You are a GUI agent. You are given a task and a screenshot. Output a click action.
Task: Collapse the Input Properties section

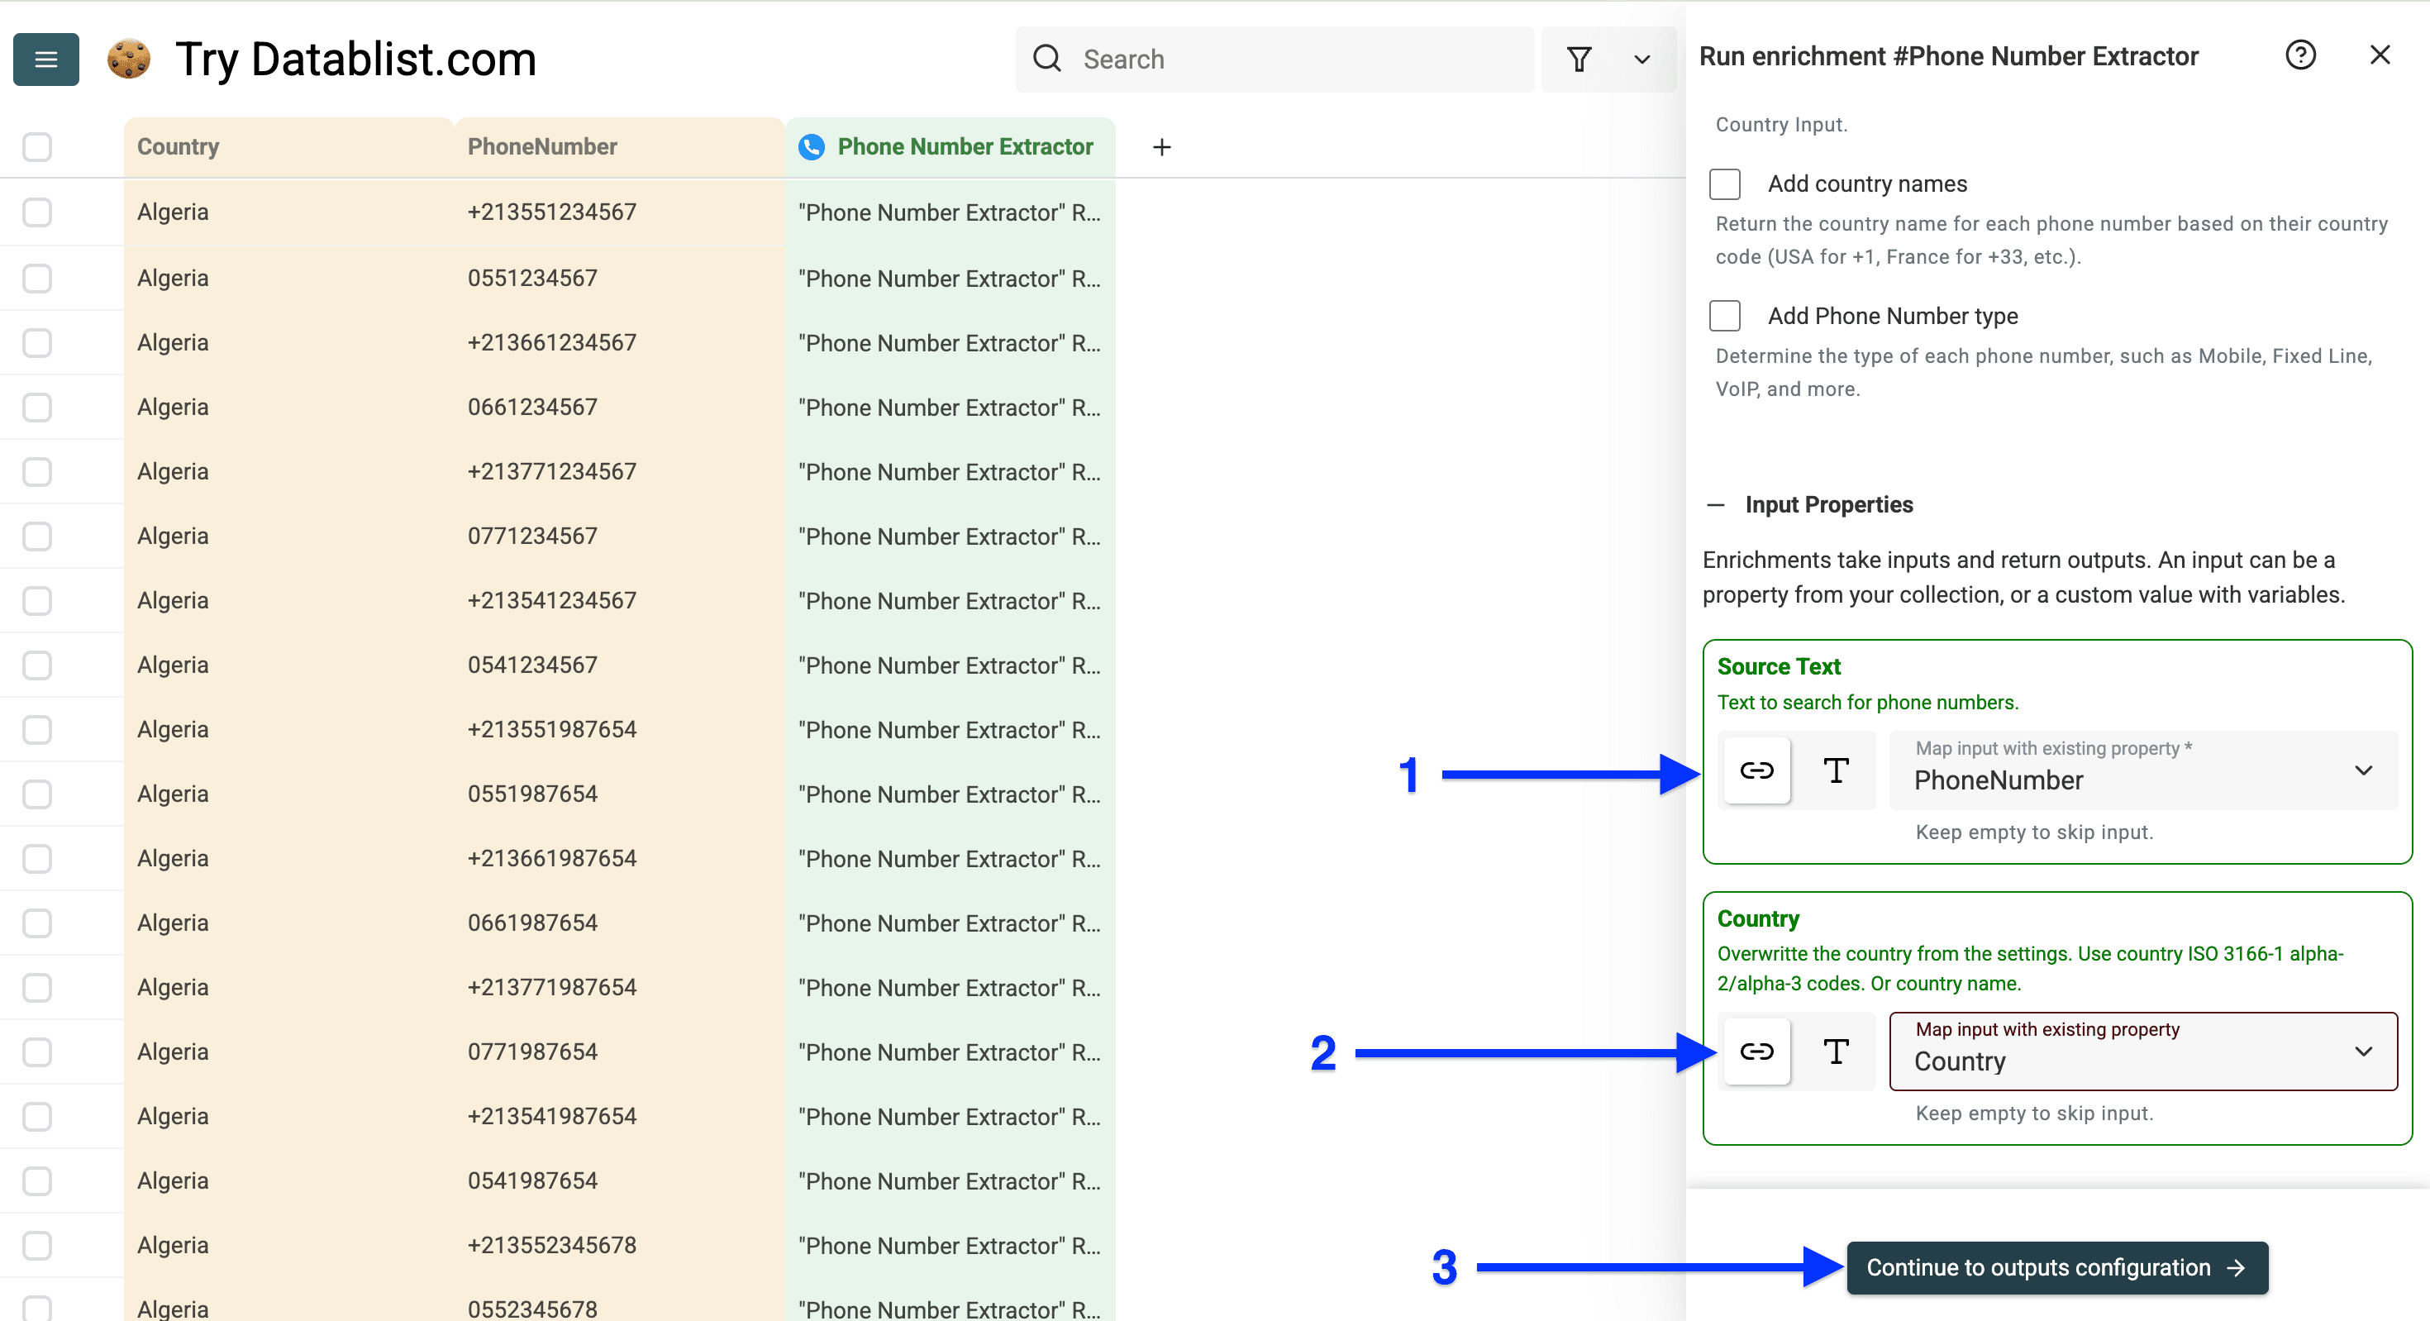[x=1717, y=504]
